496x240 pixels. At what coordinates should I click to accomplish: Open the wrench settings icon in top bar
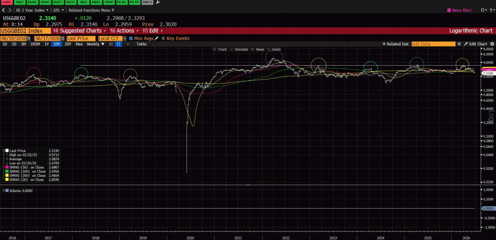click(x=158, y=2)
